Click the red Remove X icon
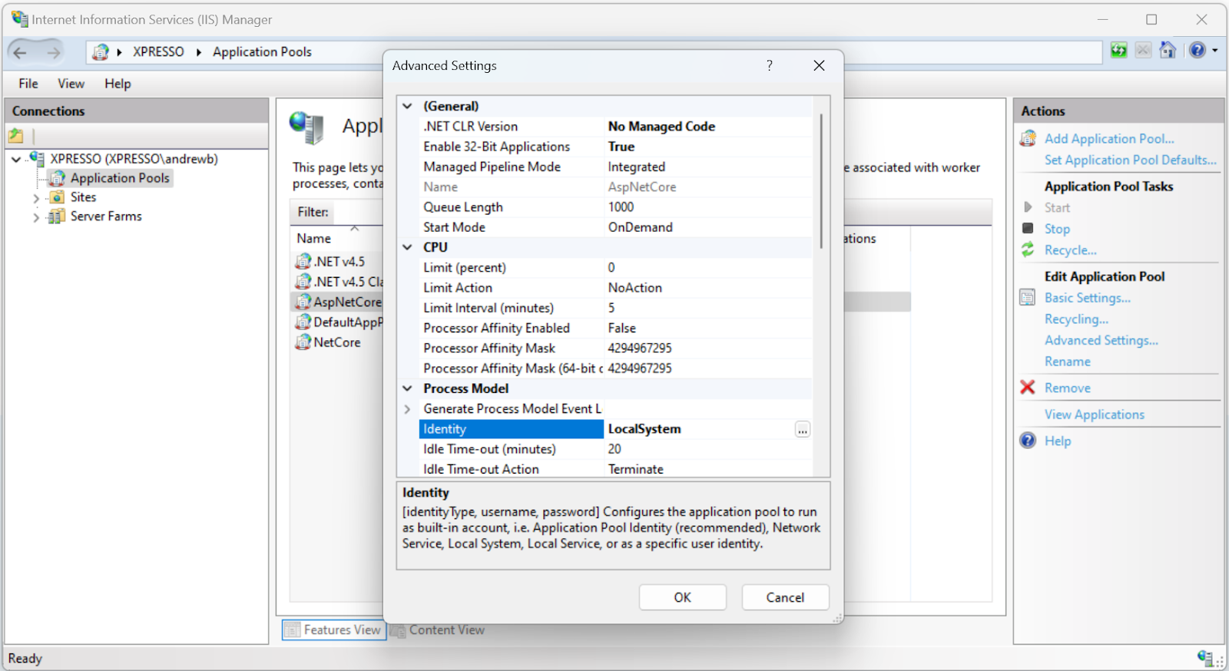This screenshot has width=1229, height=671. 1028,388
